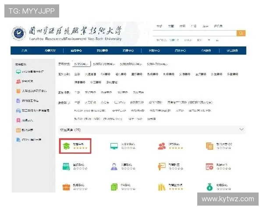The height and width of the screenshot is (210, 263).
Task: Open the red window with gear card
Action: 218,166
